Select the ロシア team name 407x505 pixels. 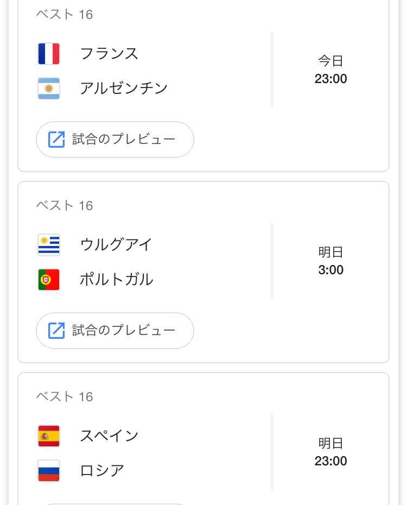click(x=101, y=471)
